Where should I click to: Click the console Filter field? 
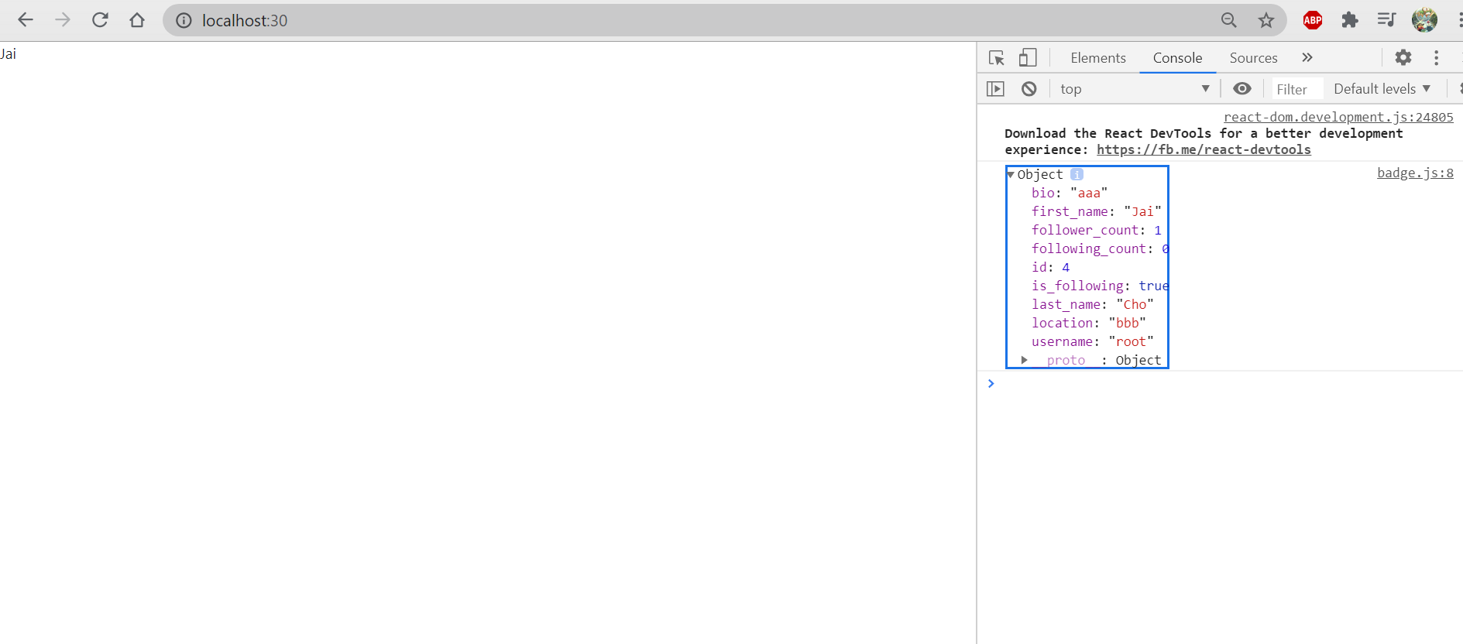click(x=1296, y=90)
